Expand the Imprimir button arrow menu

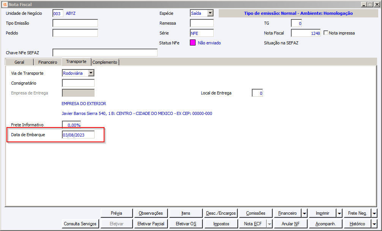[339, 213]
